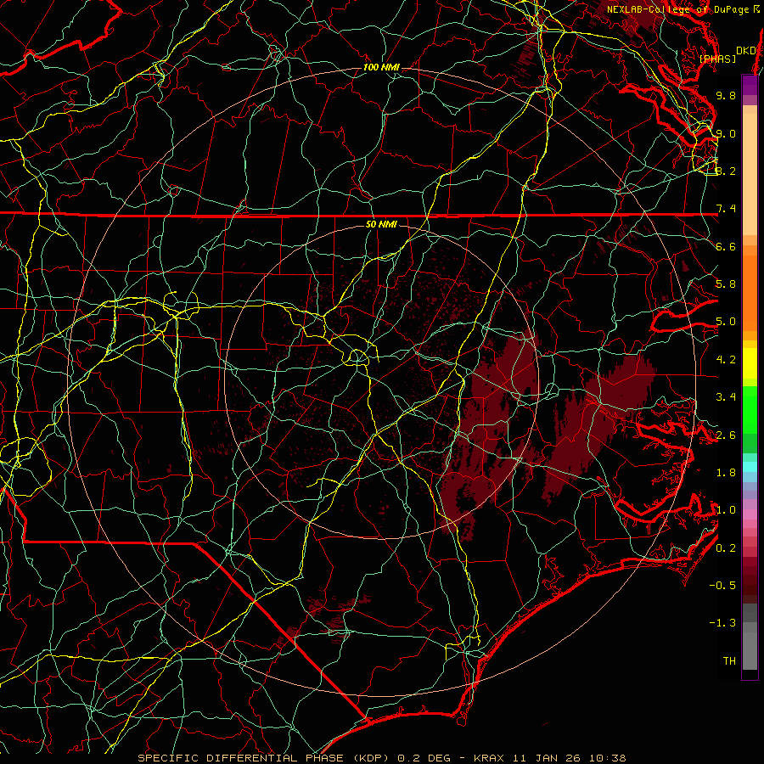Select the yellow segment of the color bar

point(750,363)
